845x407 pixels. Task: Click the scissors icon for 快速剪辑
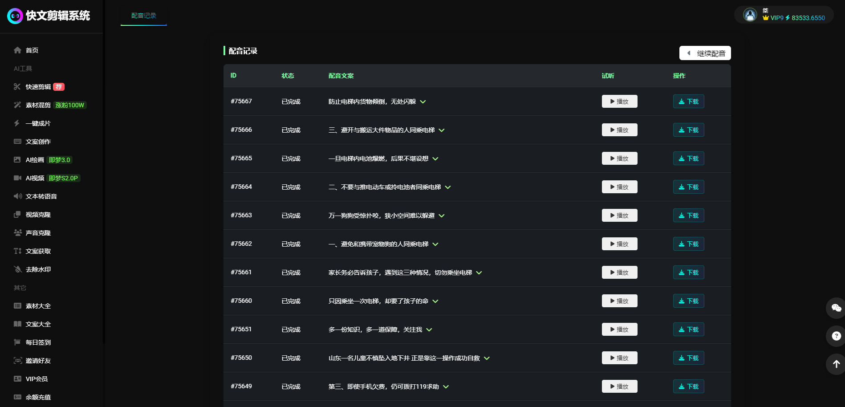click(x=17, y=87)
